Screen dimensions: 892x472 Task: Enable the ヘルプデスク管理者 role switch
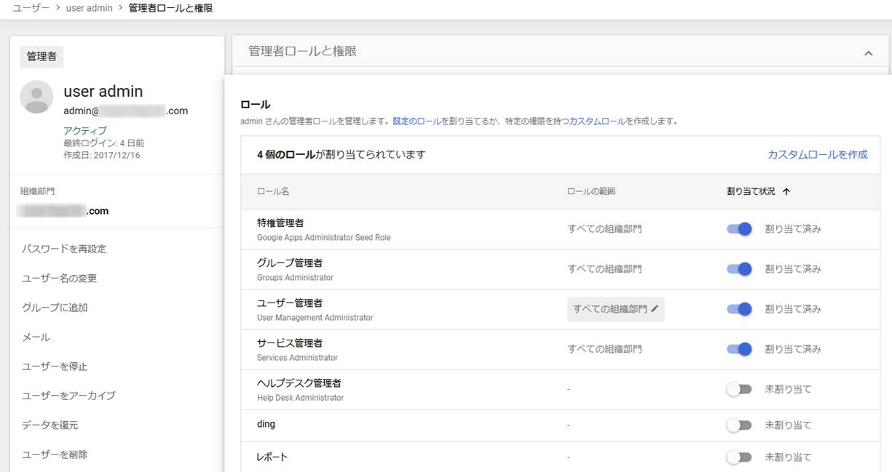[x=738, y=389]
